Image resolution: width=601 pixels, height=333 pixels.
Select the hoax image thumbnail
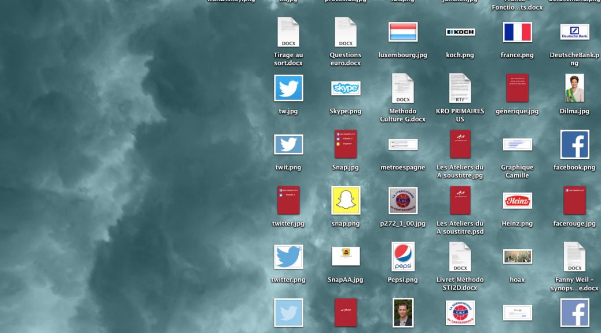(517, 257)
